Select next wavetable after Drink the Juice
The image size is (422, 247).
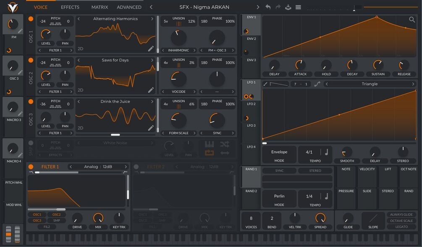click(x=152, y=101)
